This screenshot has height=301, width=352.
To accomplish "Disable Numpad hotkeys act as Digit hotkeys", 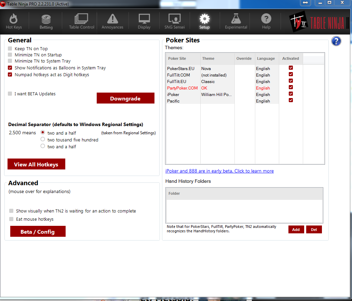I will coord(10,74).
